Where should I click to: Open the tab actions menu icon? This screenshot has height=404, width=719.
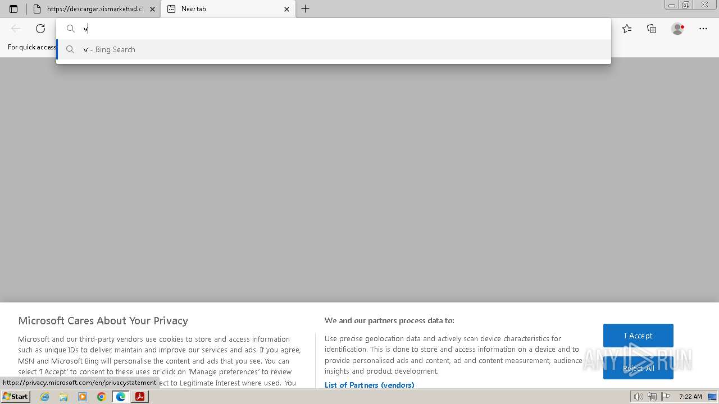pyautogui.click(x=13, y=9)
